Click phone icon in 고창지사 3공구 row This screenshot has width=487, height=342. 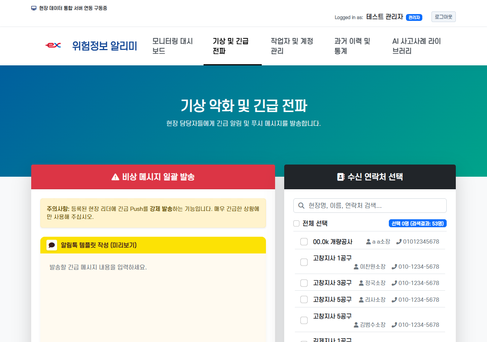[394, 283]
